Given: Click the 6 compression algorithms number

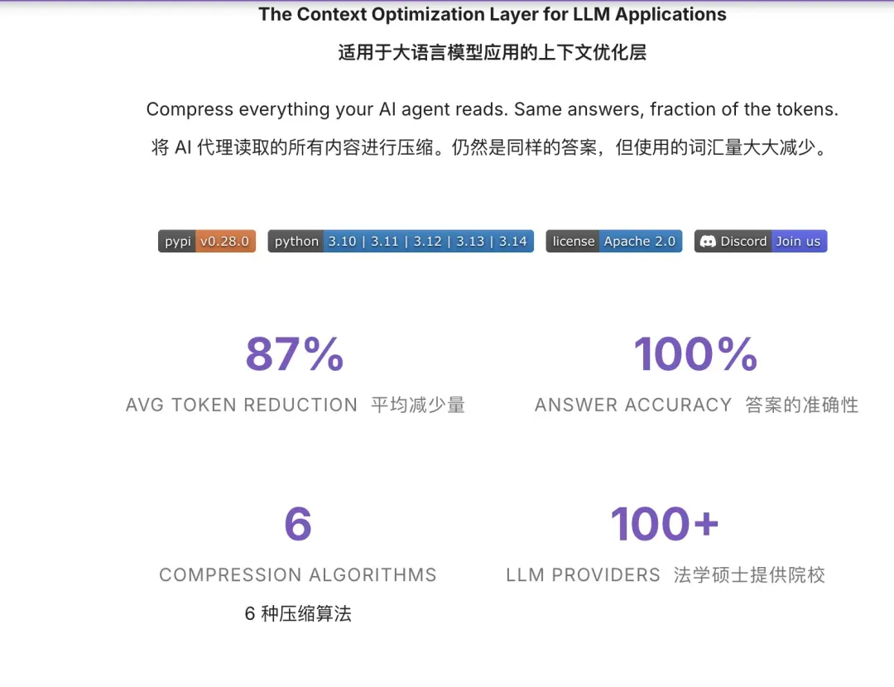Looking at the screenshot, I should (x=298, y=524).
